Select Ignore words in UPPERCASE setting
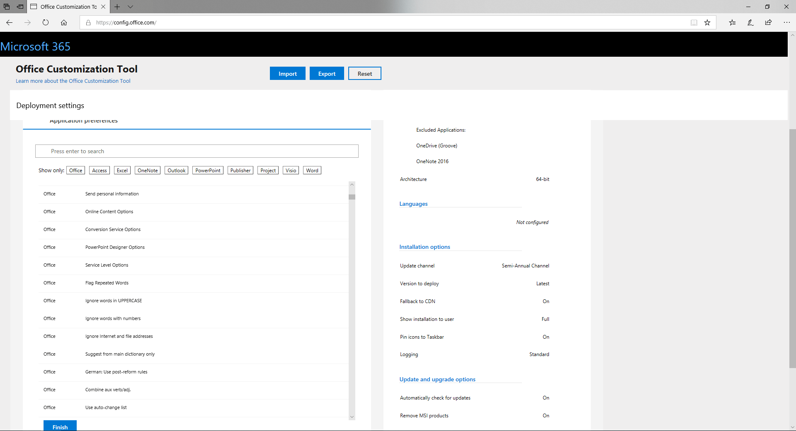This screenshot has height=431, width=796. coord(194,301)
